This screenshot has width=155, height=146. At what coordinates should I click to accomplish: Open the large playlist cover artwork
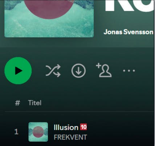tap(49, 18)
